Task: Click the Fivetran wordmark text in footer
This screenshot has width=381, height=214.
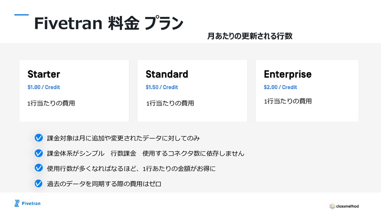Action: tap(31, 203)
